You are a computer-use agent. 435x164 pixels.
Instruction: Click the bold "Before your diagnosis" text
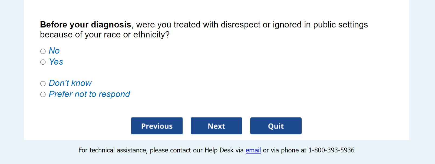85,25
